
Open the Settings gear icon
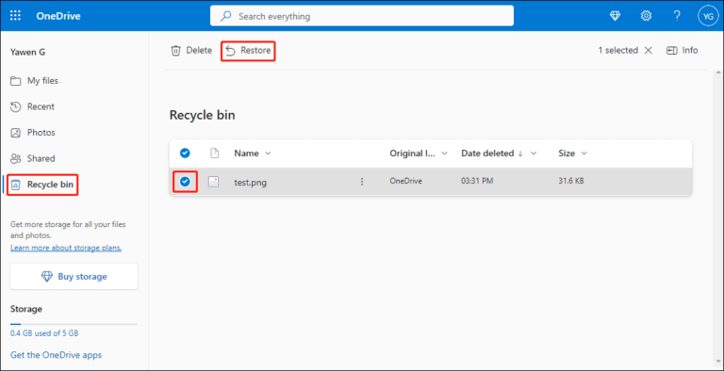(x=646, y=16)
